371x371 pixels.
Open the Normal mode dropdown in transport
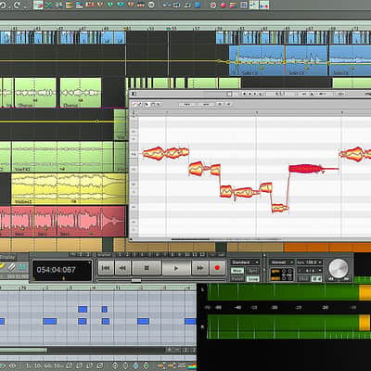pyautogui.click(x=281, y=262)
